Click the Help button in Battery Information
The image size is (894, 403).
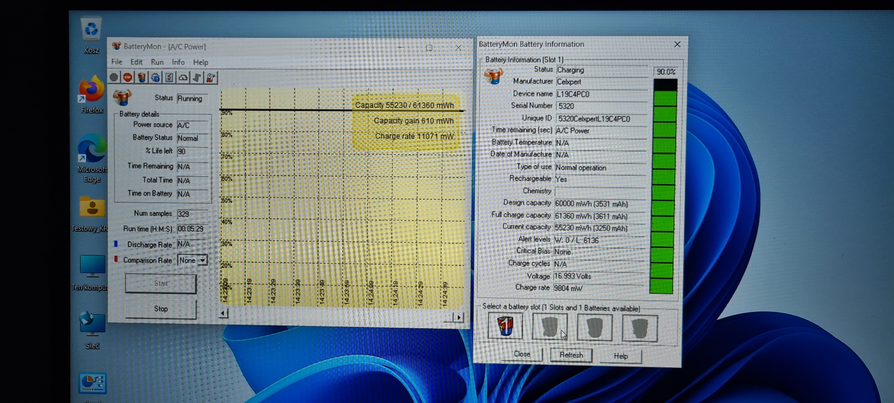620,356
